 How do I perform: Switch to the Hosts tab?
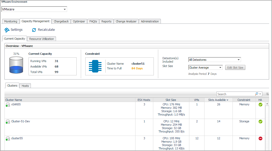(x=25, y=86)
